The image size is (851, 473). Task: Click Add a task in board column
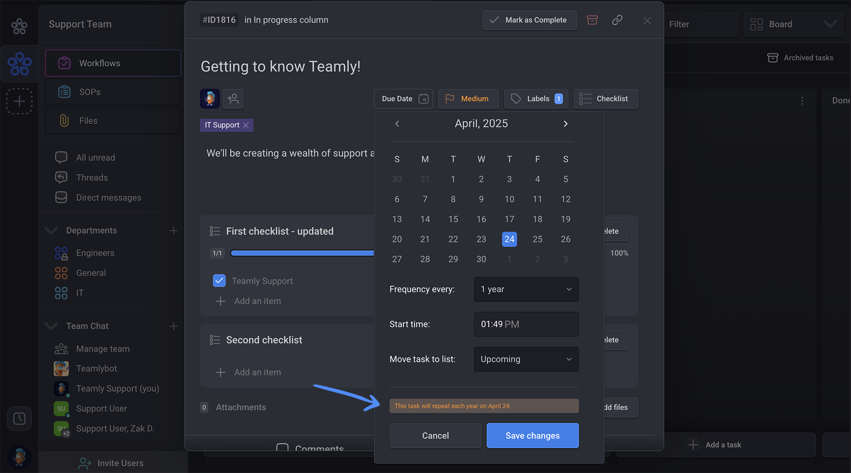(x=715, y=445)
